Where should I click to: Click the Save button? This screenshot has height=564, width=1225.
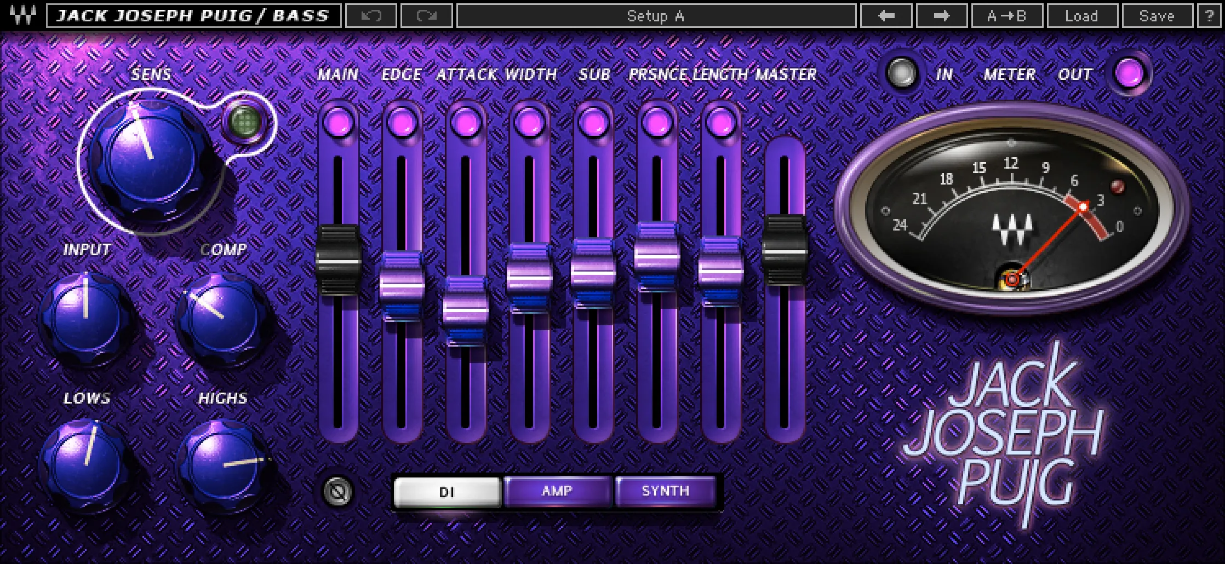[1157, 16]
